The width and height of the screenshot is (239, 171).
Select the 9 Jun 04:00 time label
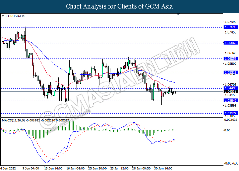[31, 168]
